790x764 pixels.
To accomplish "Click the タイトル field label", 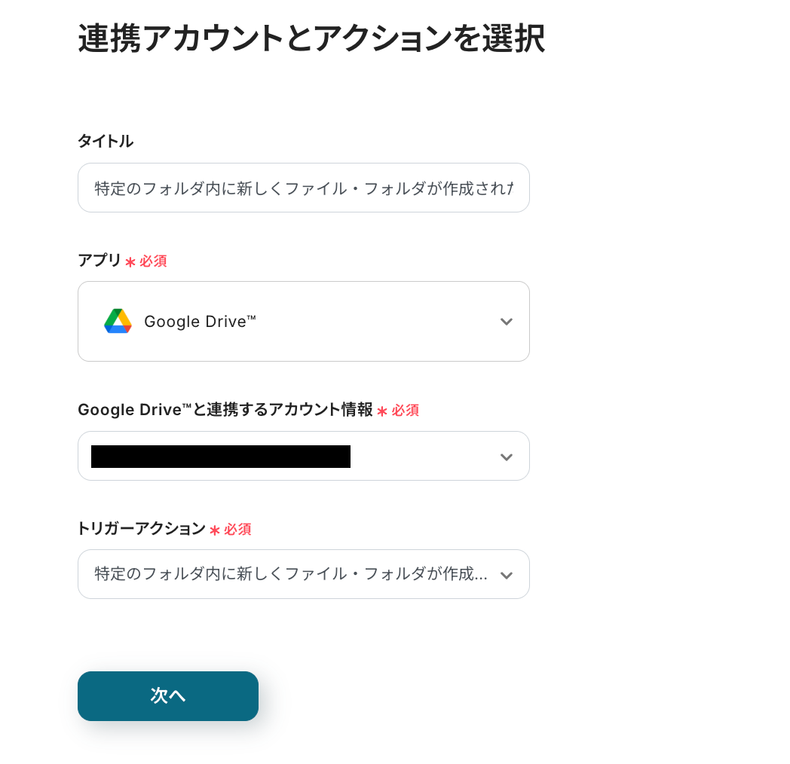I will click(x=106, y=141).
